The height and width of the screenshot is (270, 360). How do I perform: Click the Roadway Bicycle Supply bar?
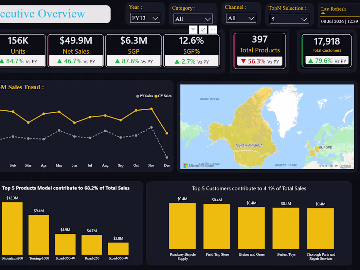(x=182, y=226)
